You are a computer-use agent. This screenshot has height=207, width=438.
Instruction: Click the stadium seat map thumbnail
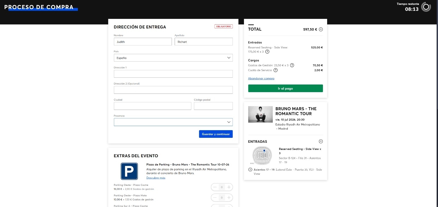[x=262, y=155]
